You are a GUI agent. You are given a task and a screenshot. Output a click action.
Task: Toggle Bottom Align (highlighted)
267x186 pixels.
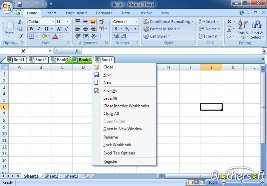[93, 22]
